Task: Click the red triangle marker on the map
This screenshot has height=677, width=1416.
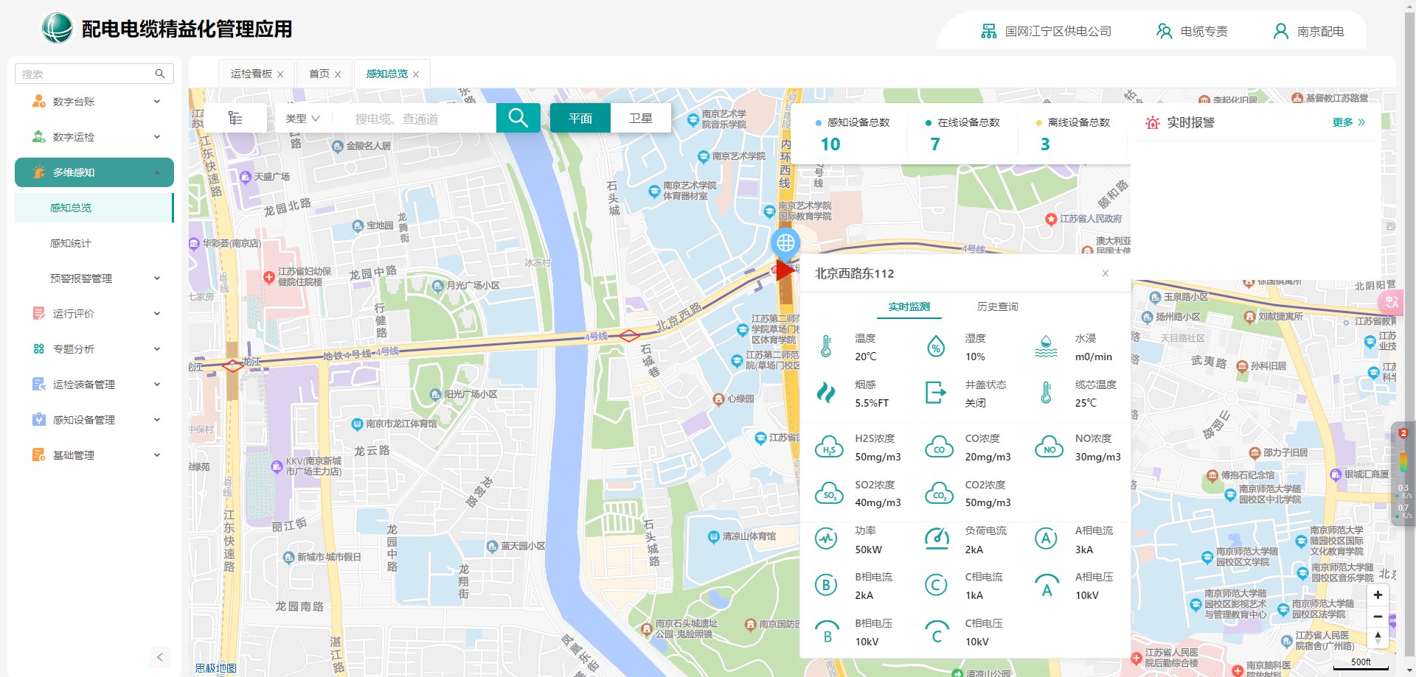Action: 785,270
